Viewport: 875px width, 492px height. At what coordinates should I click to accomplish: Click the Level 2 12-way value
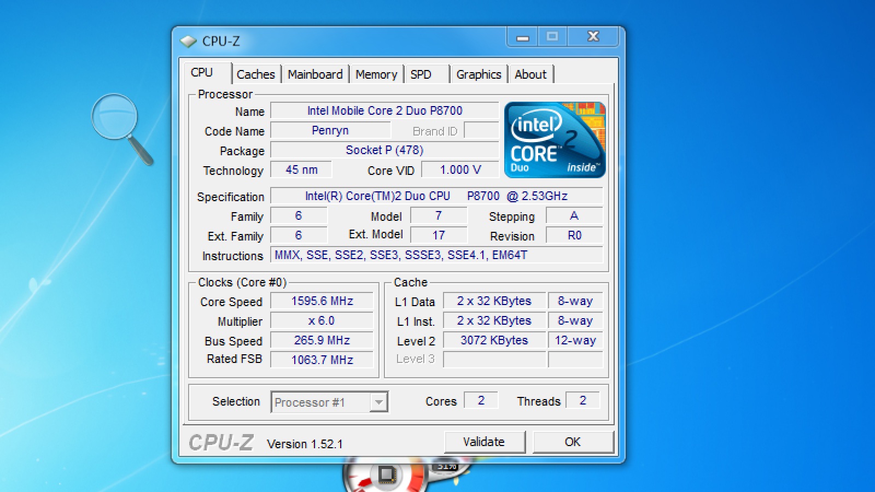click(x=575, y=340)
